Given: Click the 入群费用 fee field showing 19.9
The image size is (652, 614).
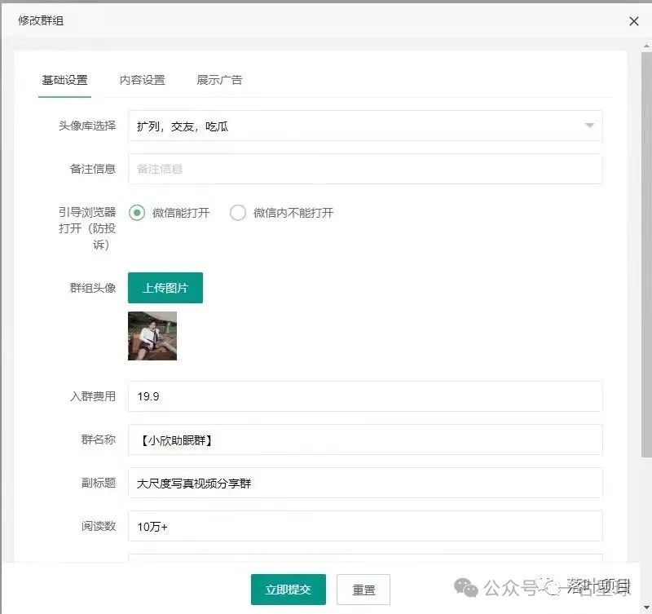Looking at the screenshot, I should 364,395.
